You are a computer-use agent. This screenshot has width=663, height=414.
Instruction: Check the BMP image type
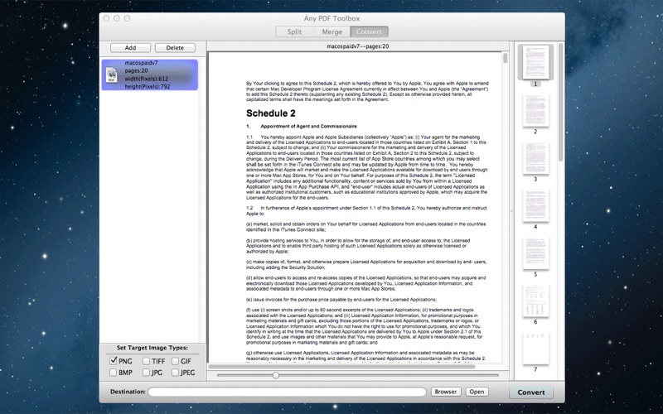coord(113,373)
